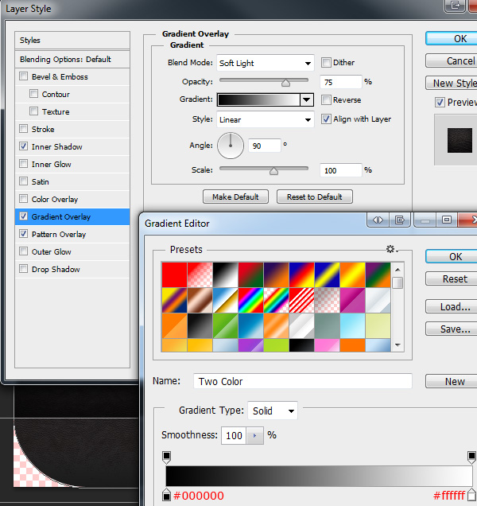Click the Load... button
The image size is (477, 506).
(x=452, y=306)
